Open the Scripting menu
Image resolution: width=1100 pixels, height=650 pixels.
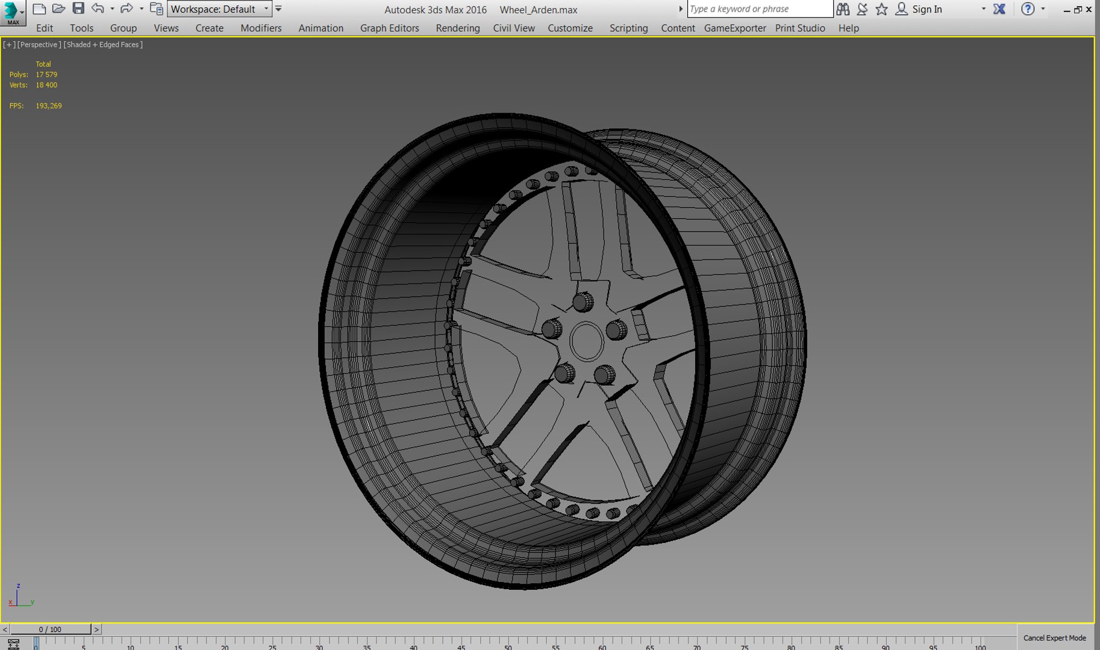tap(628, 28)
